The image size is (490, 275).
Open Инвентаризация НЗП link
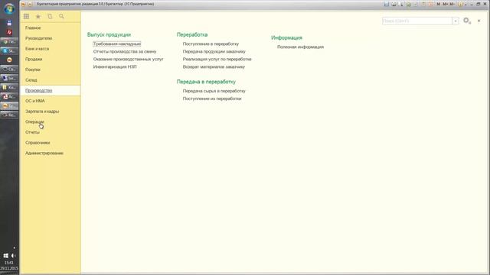[115, 66]
